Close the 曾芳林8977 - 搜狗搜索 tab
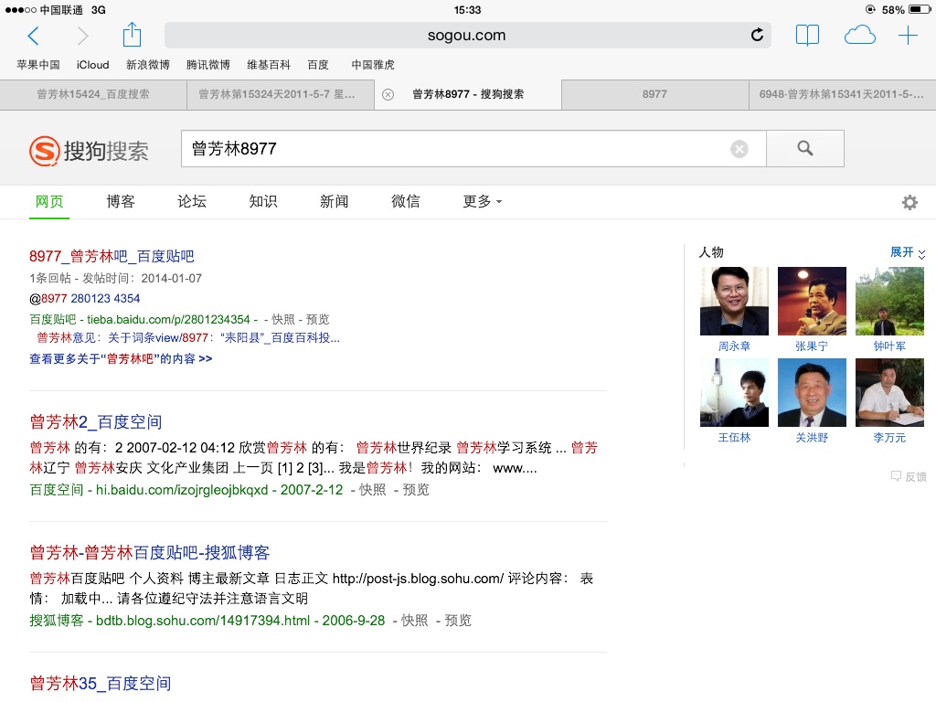The height and width of the screenshot is (702, 936). coord(388,94)
